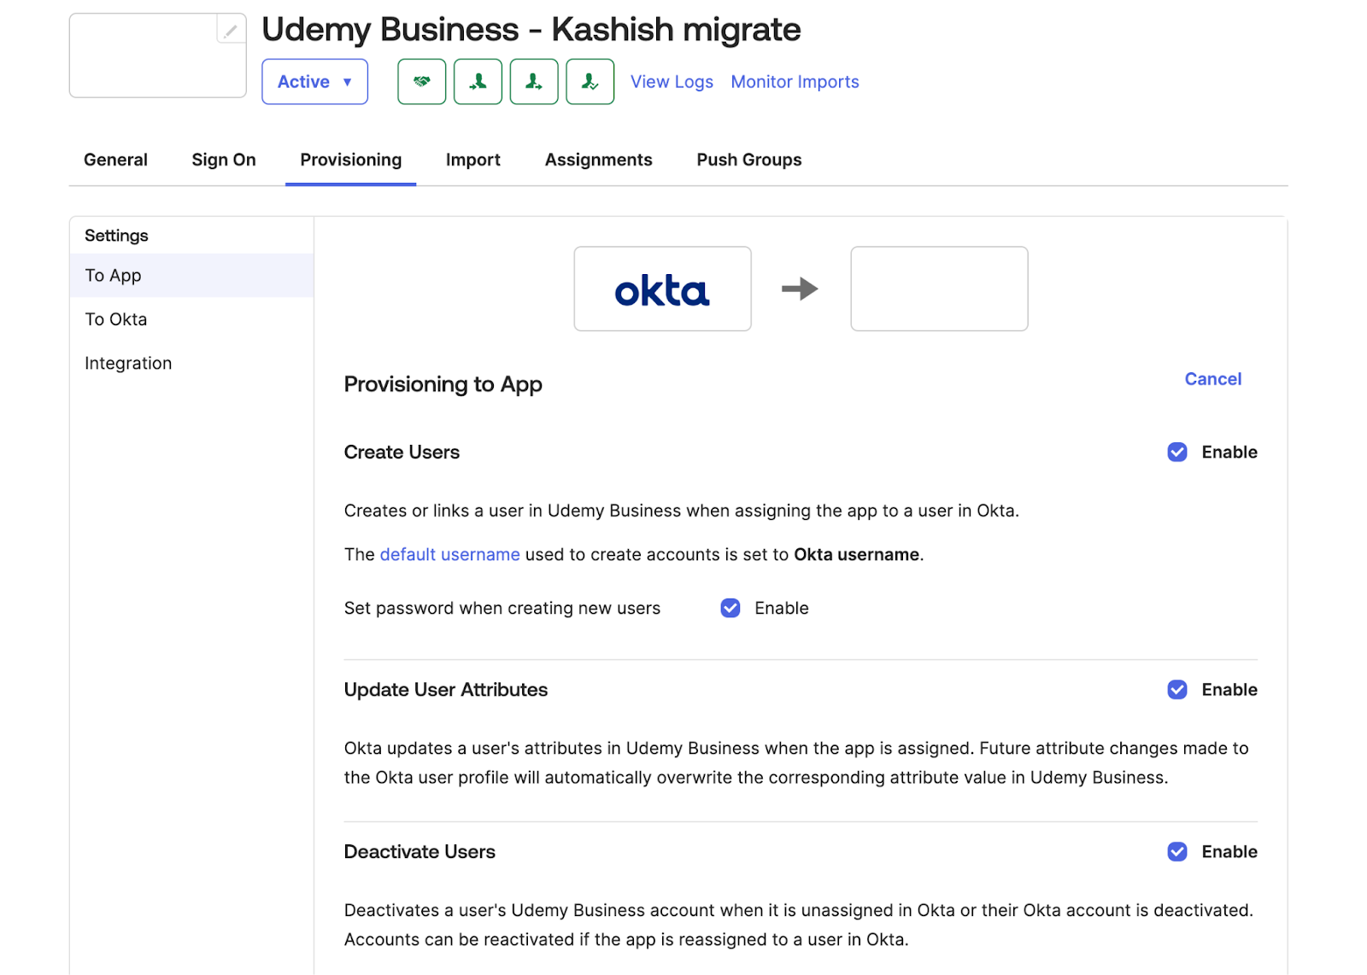Click the Udemy Business - Kashish migrate title
Viewport: 1367px width, 975px height.
coord(531,30)
